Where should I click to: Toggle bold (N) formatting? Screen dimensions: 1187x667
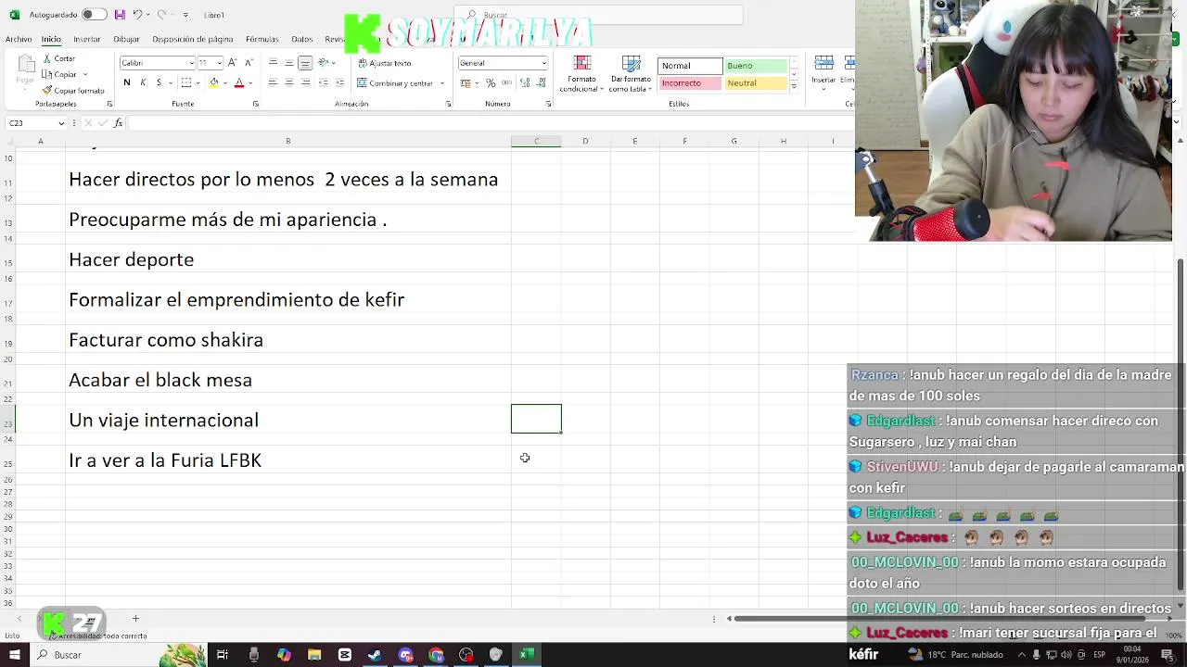tap(127, 82)
